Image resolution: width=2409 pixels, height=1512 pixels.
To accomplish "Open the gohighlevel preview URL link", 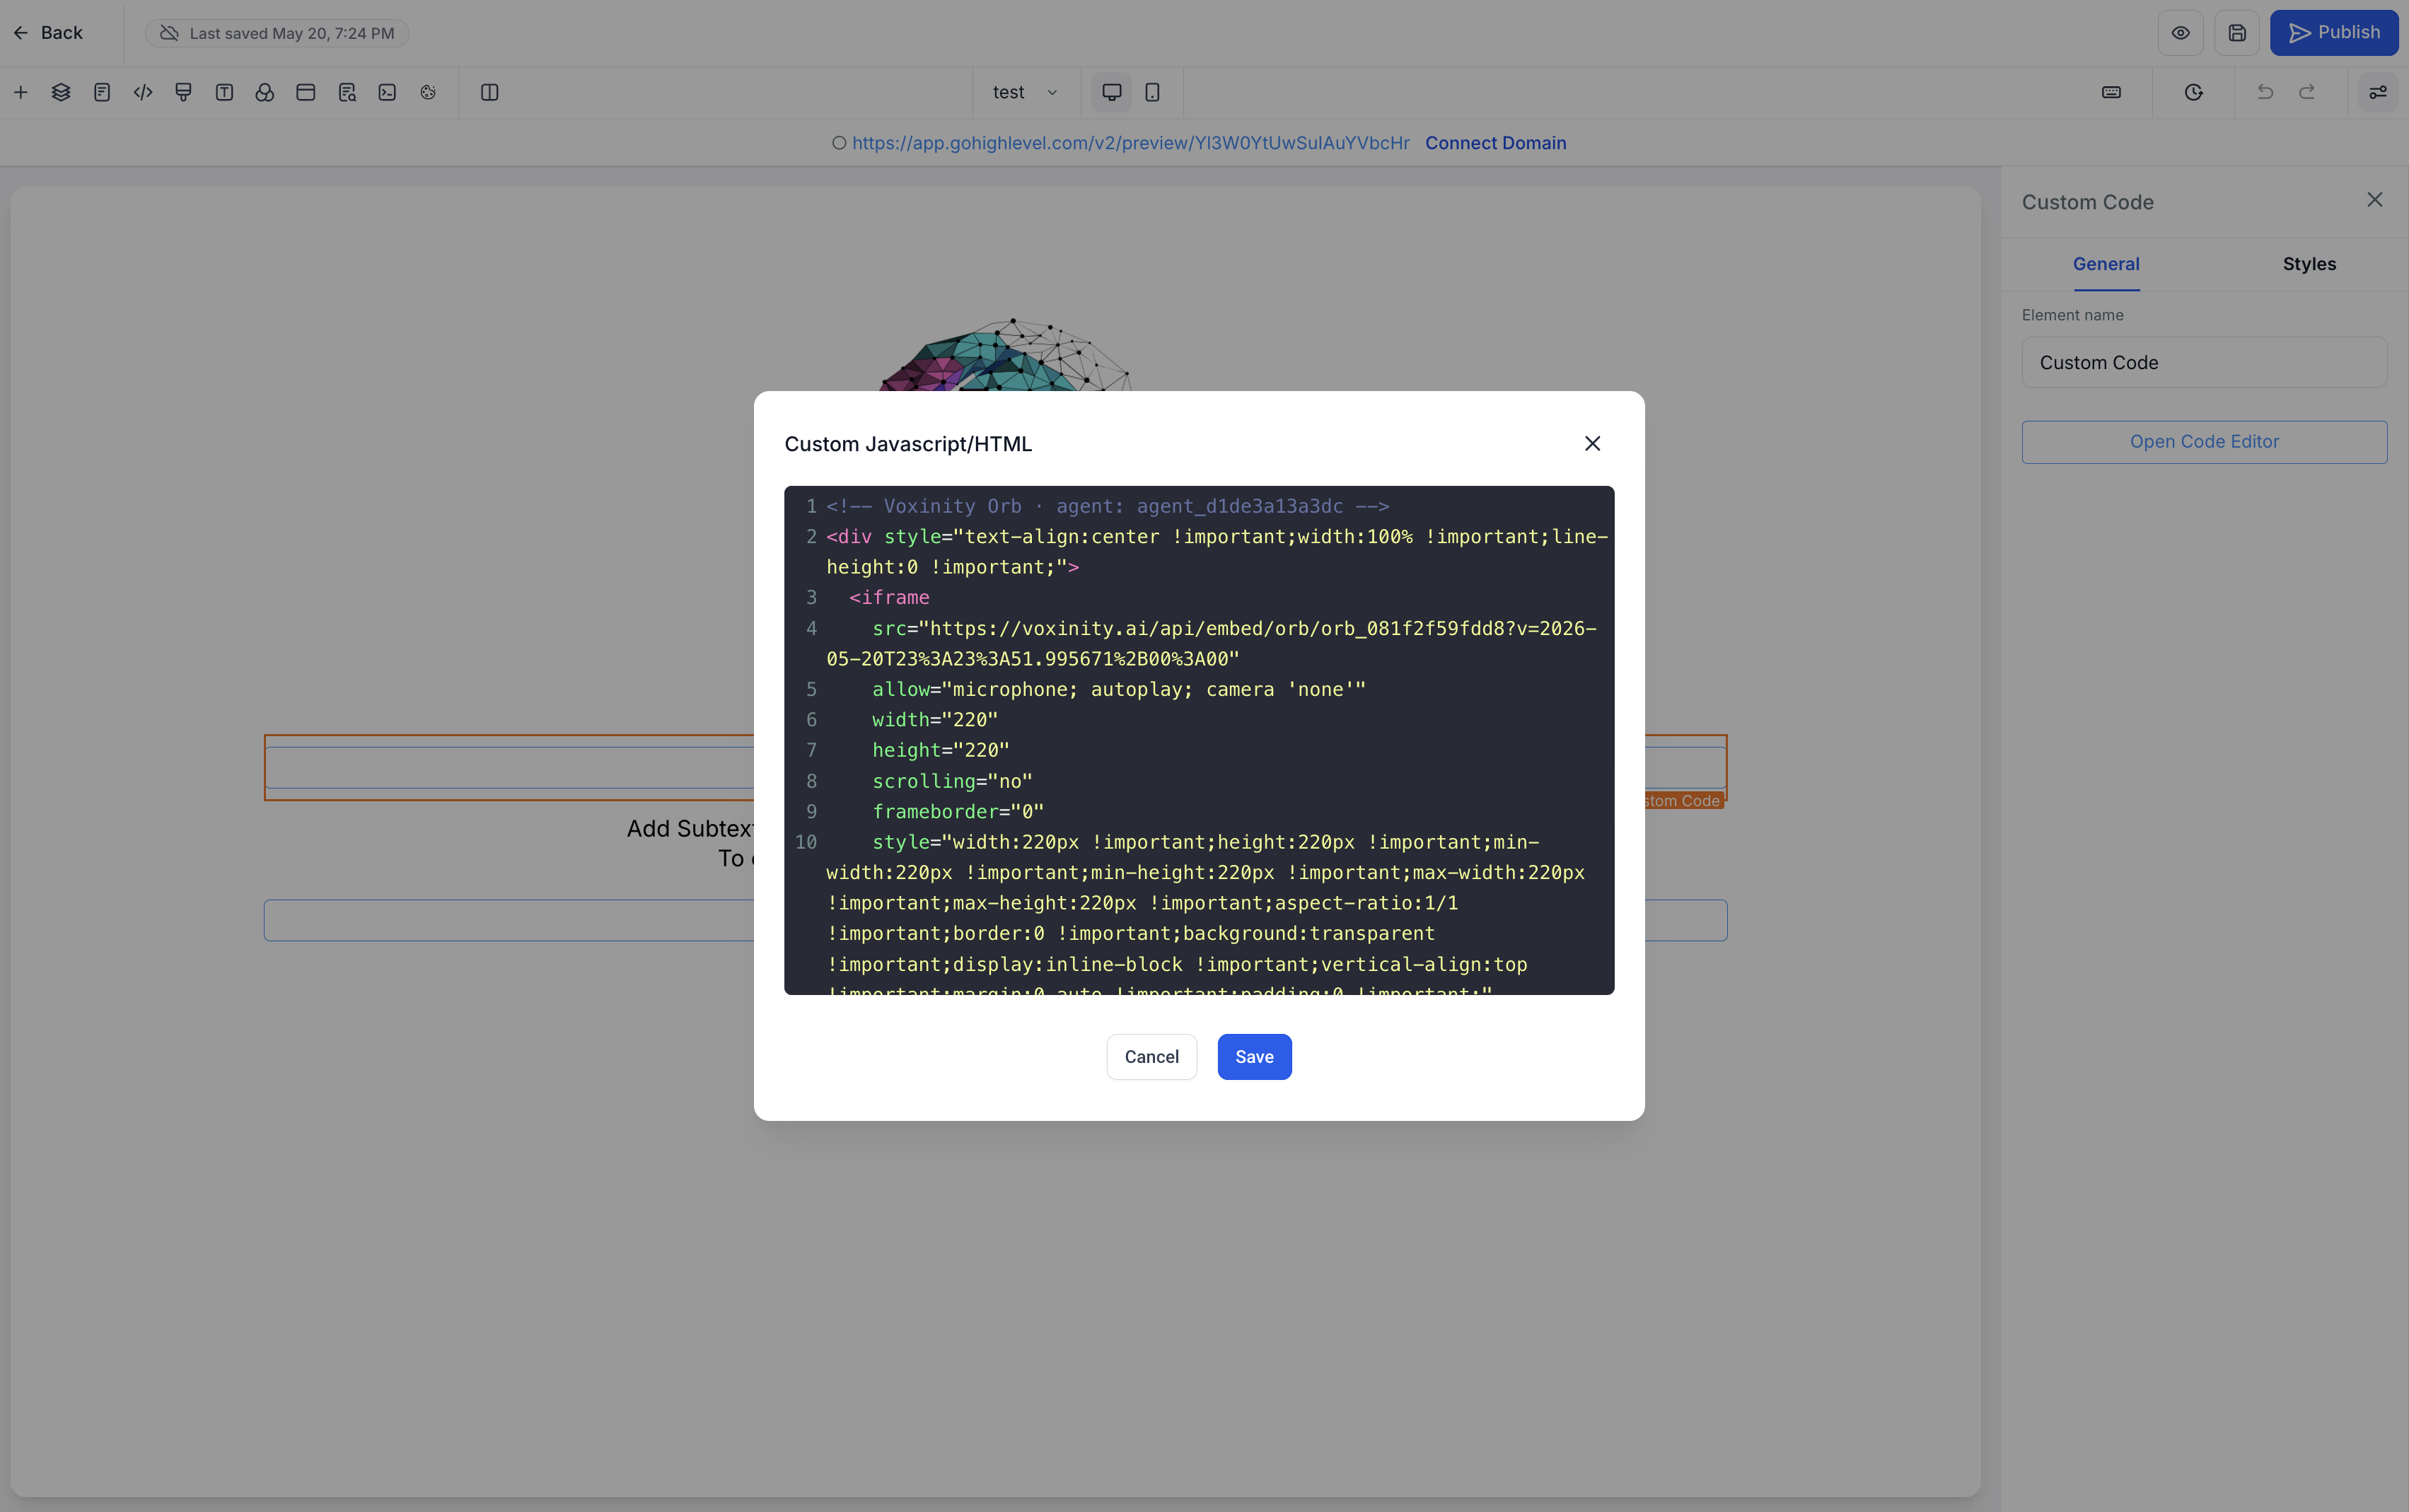I will tap(1130, 143).
